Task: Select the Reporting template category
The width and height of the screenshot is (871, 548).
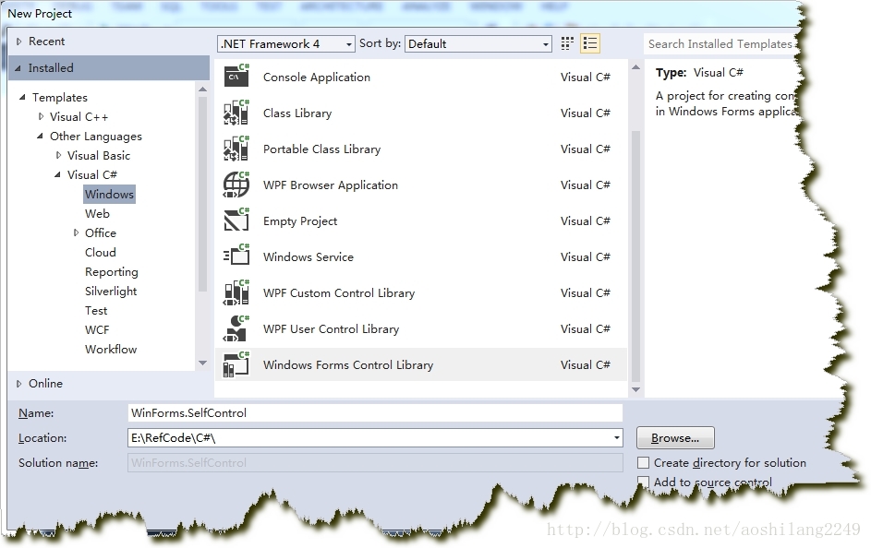Action: click(x=112, y=272)
